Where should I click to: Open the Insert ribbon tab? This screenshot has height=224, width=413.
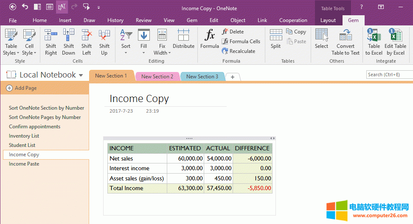coord(65,20)
